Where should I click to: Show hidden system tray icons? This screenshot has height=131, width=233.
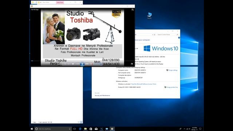185,129
